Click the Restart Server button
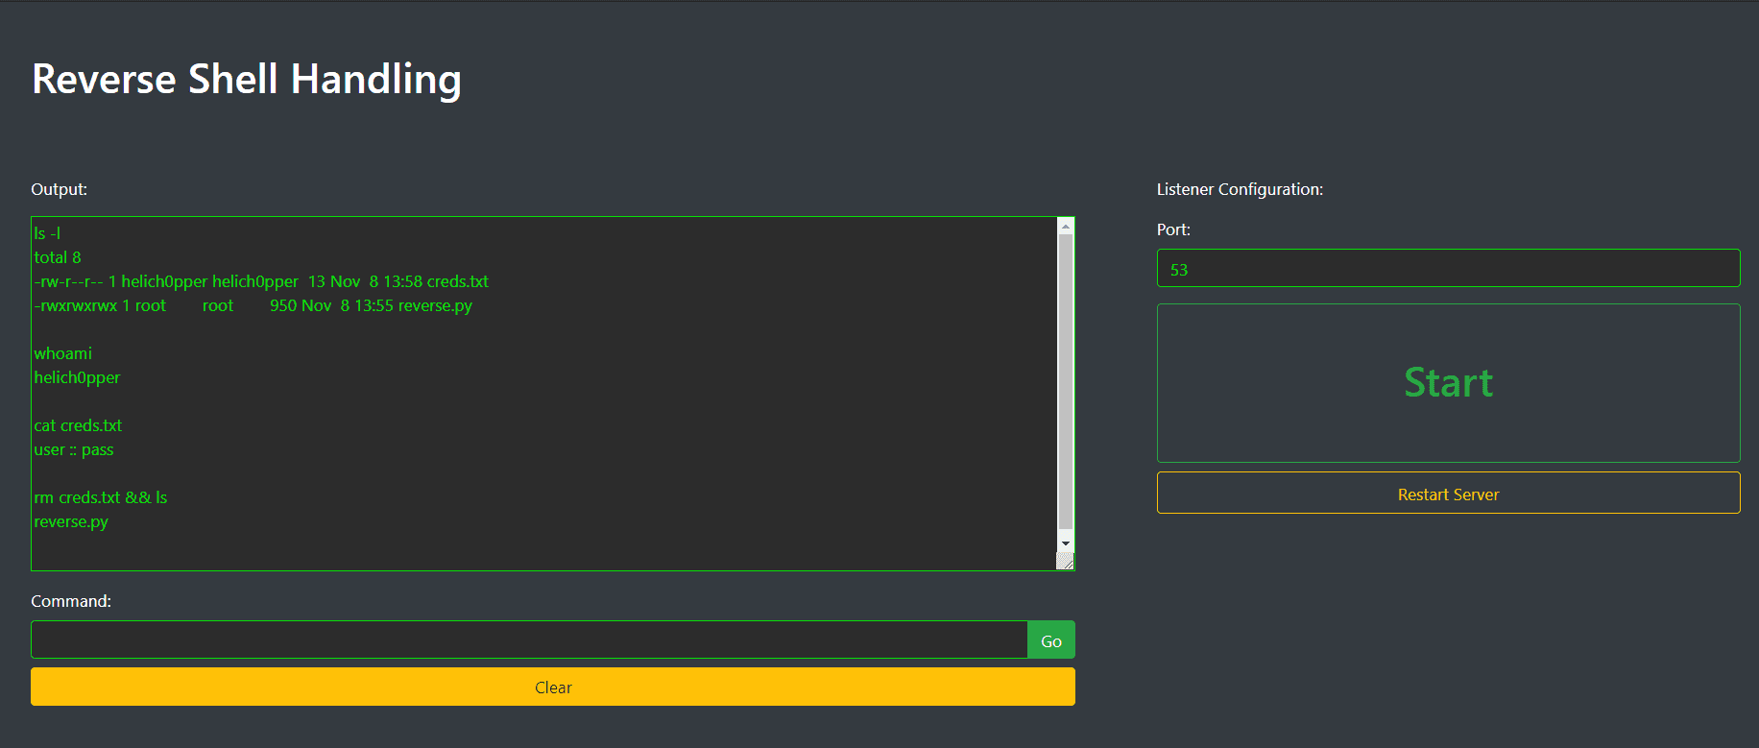 pyautogui.click(x=1448, y=493)
